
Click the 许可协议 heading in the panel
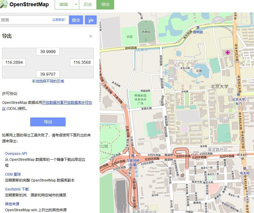(10, 93)
